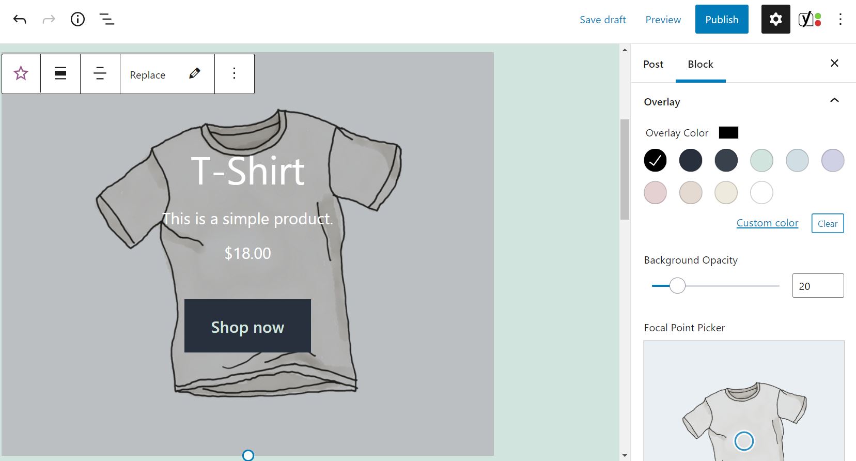Undo the last change
Image resolution: width=856 pixels, height=461 pixels.
[20, 19]
